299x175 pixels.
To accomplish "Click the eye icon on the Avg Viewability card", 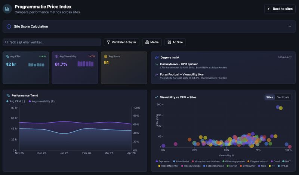I will point(56,56).
